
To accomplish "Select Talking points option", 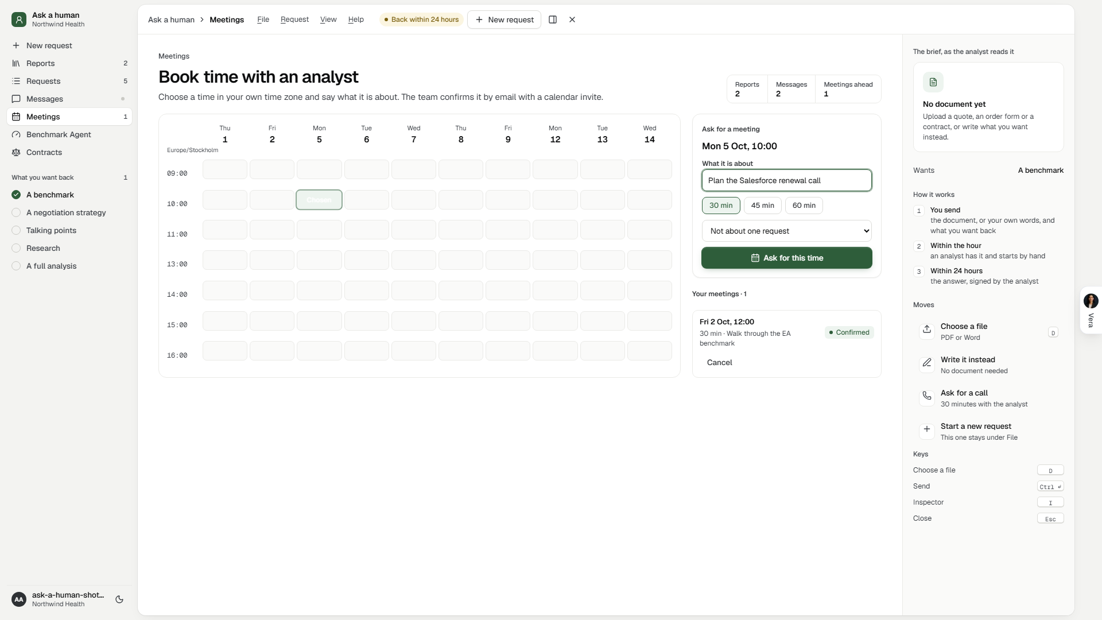I will 69,230.
